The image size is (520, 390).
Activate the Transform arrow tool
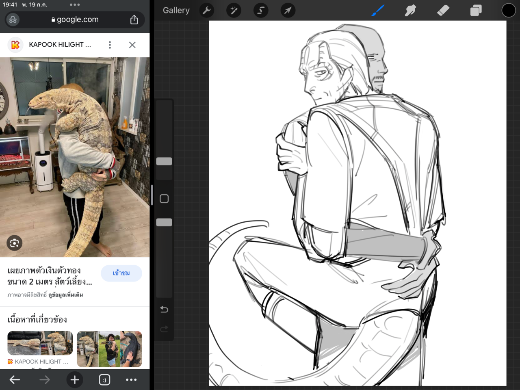[x=288, y=10]
